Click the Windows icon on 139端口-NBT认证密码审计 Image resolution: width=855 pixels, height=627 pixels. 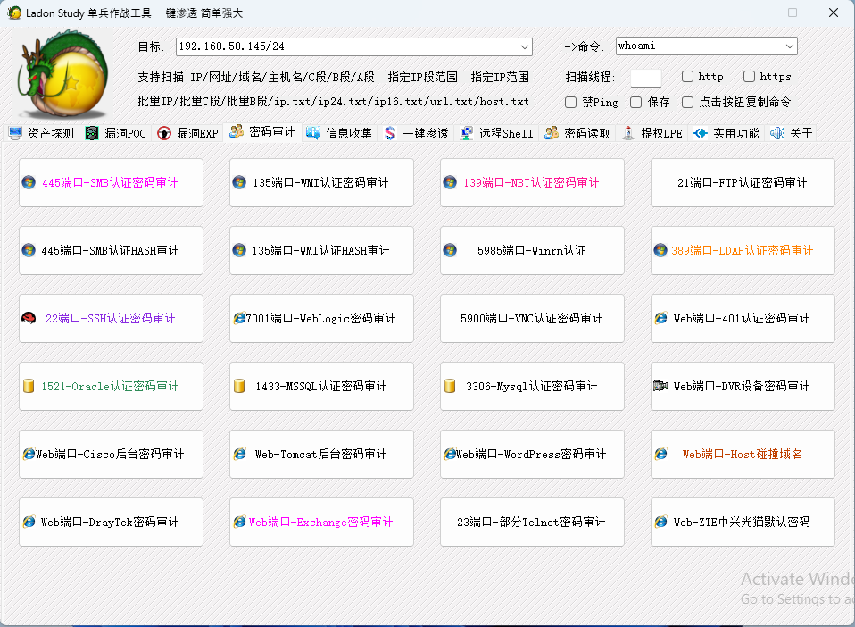[x=450, y=182]
